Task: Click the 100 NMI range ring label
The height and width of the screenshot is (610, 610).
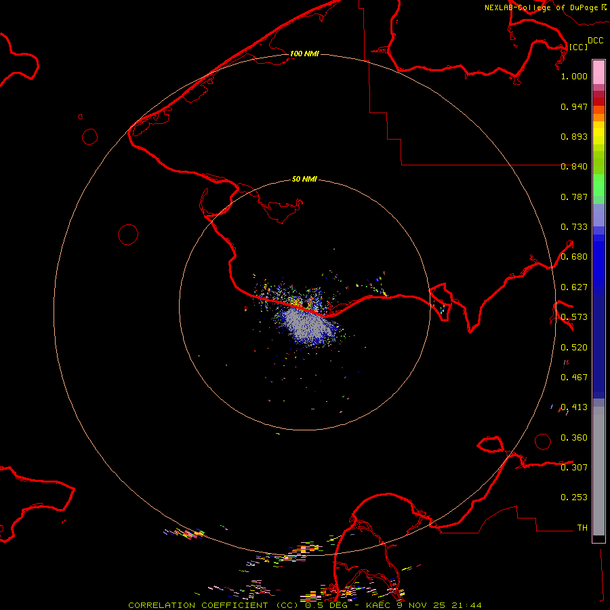Action: click(x=304, y=54)
